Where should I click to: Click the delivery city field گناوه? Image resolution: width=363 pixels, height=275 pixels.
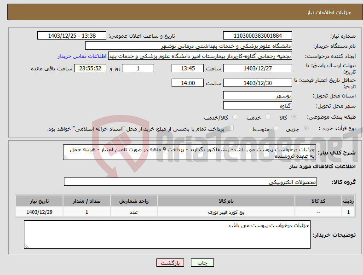[258, 106]
